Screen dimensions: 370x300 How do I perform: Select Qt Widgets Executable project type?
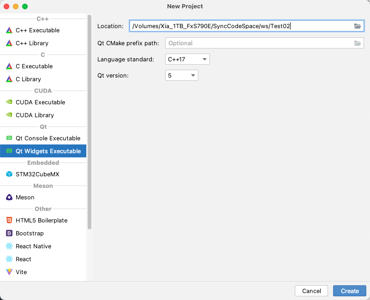click(43, 151)
